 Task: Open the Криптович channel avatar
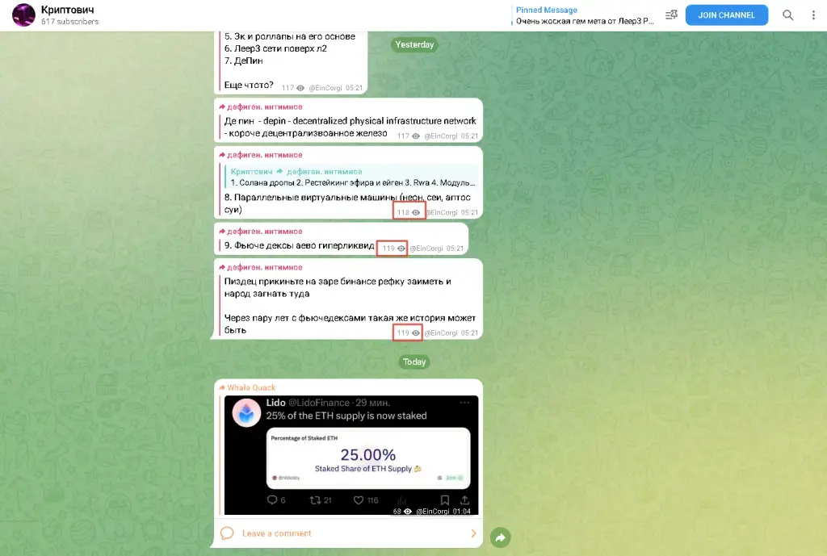pos(23,15)
